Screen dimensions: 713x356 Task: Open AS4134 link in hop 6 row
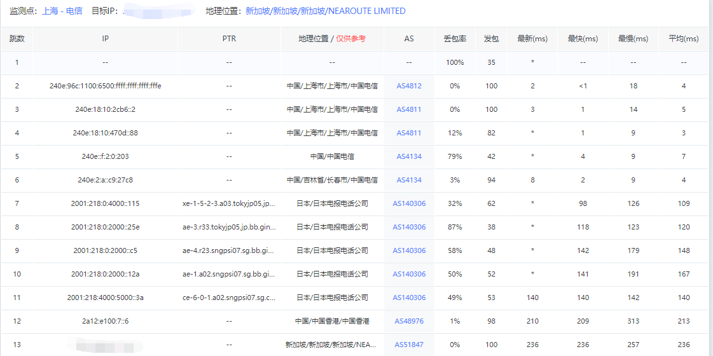[x=409, y=180]
